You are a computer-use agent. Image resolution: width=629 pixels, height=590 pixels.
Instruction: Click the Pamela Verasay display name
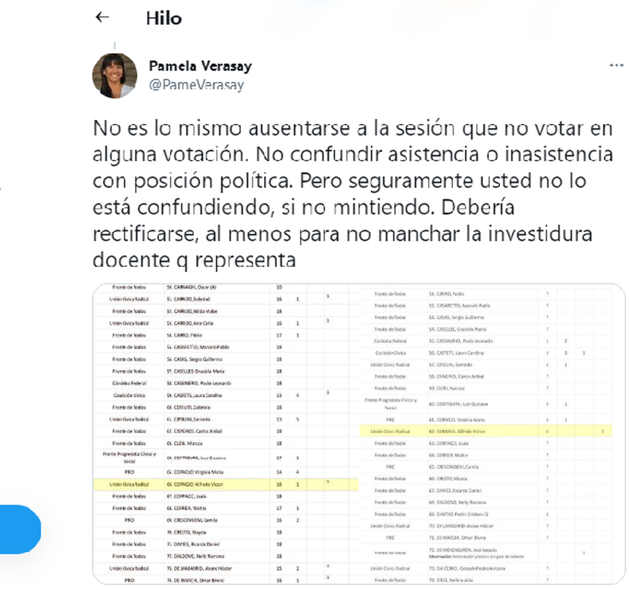pos(200,66)
